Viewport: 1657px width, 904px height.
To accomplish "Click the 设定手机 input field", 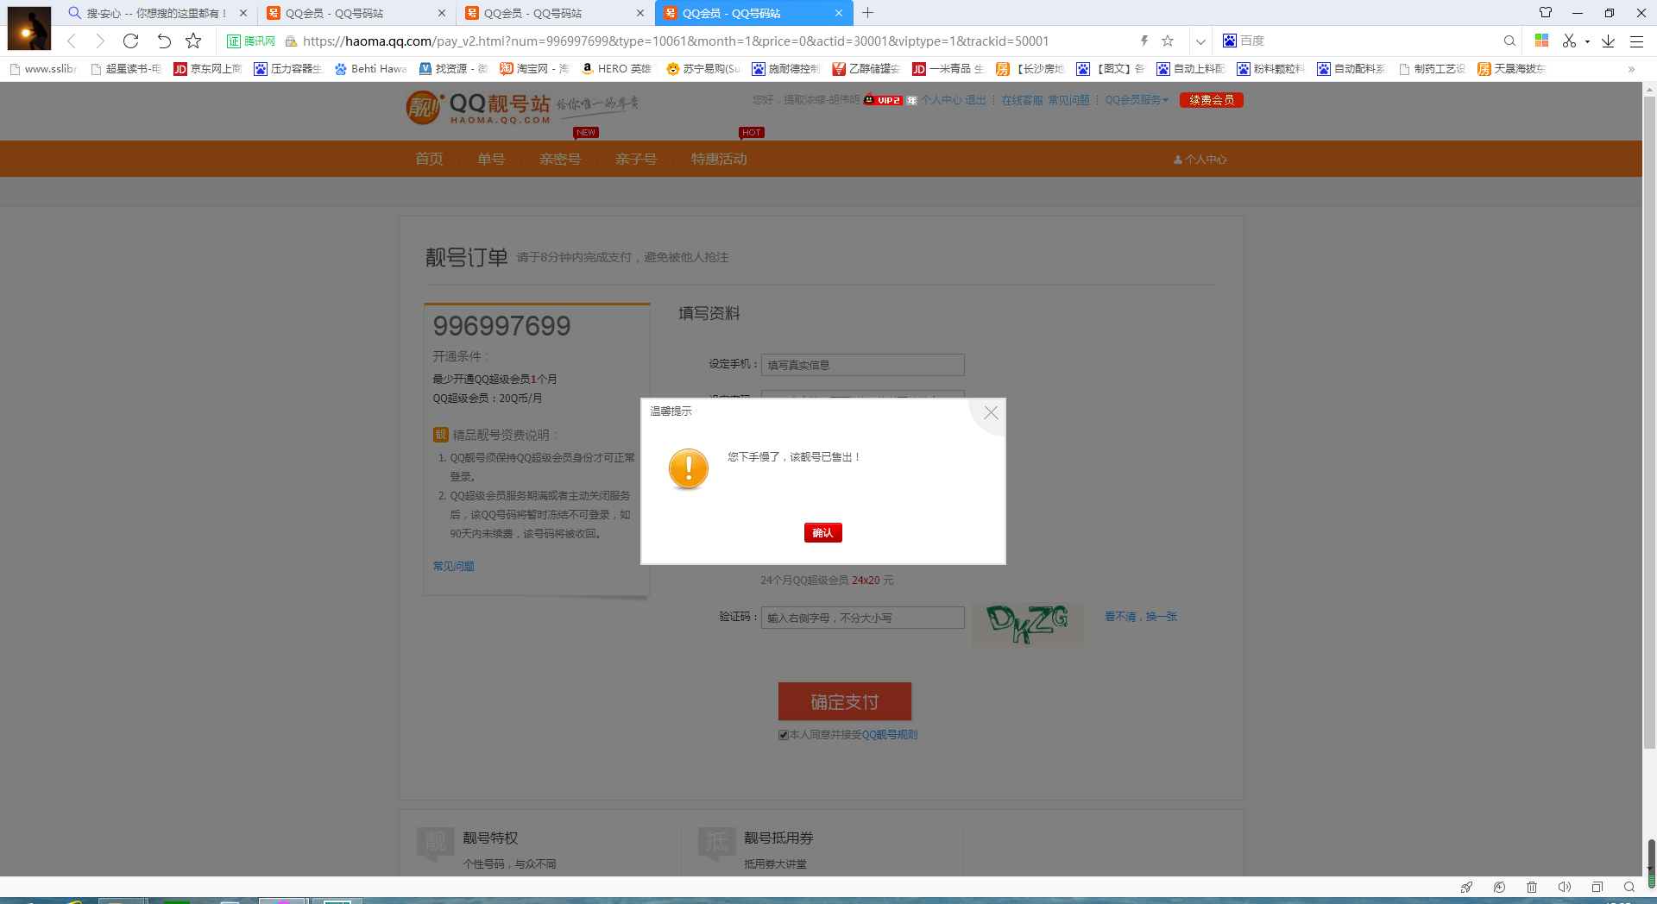I will click(x=862, y=365).
